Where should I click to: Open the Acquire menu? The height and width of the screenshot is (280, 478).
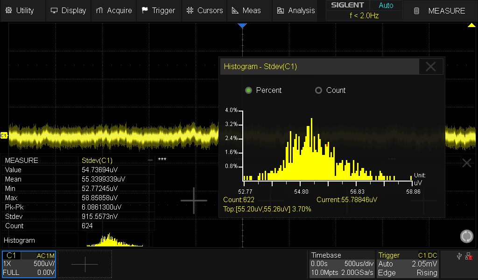114,10
